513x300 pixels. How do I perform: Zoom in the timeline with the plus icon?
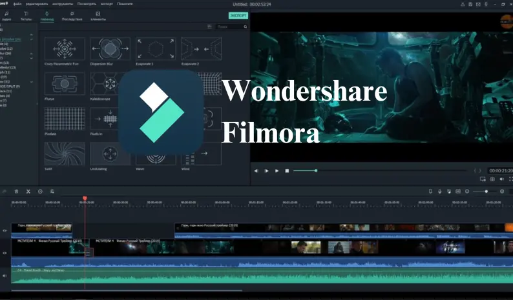tap(502, 192)
